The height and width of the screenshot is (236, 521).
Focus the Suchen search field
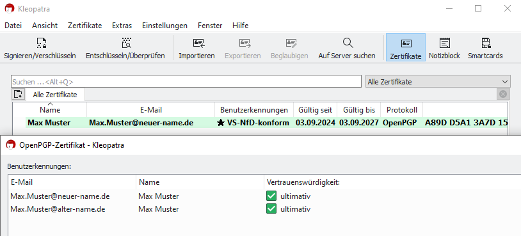coord(186,82)
